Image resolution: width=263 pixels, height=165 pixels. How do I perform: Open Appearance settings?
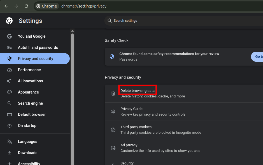[x=35, y=92]
